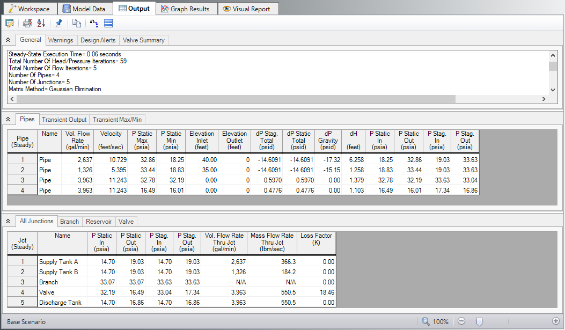565x330 pixels.
Task: Open Output Control from the toolbar
Action: point(9,23)
